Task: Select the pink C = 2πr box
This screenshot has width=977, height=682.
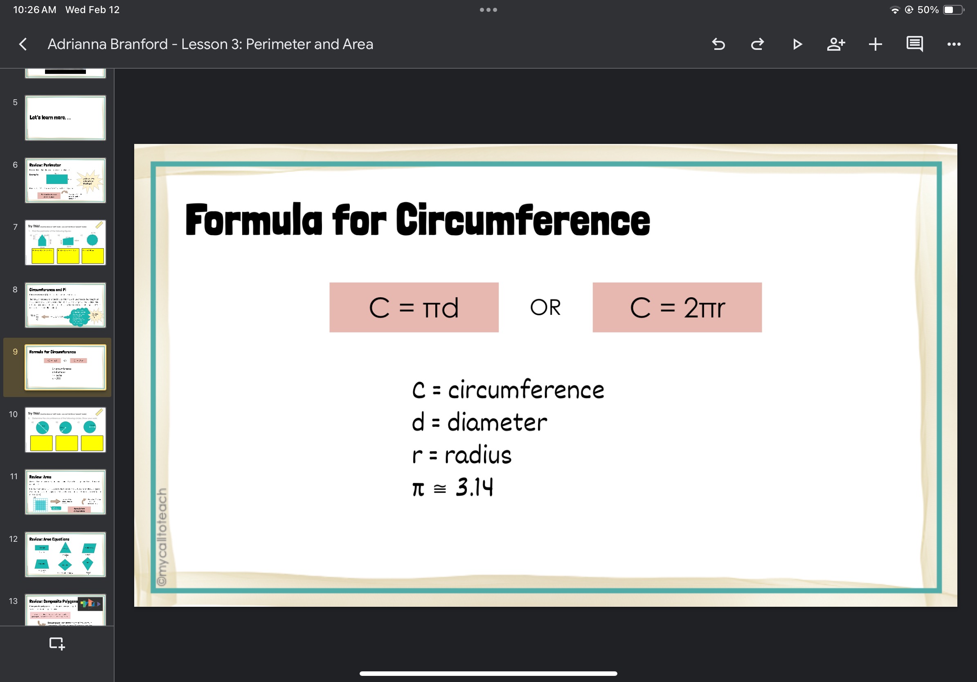Action: pos(677,307)
